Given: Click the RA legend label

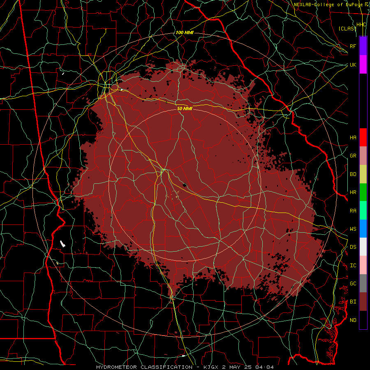Looking at the screenshot, I should [353, 211].
